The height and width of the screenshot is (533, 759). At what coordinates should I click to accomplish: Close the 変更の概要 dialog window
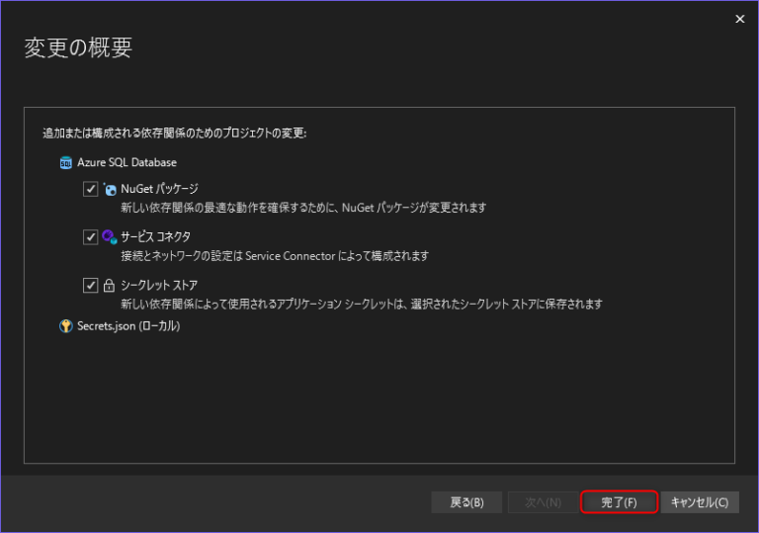tap(739, 19)
